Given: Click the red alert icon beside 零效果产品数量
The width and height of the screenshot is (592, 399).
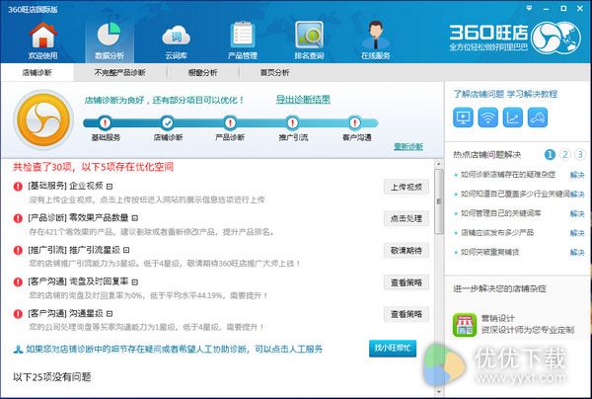Looking at the screenshot, I should (18, 218).
